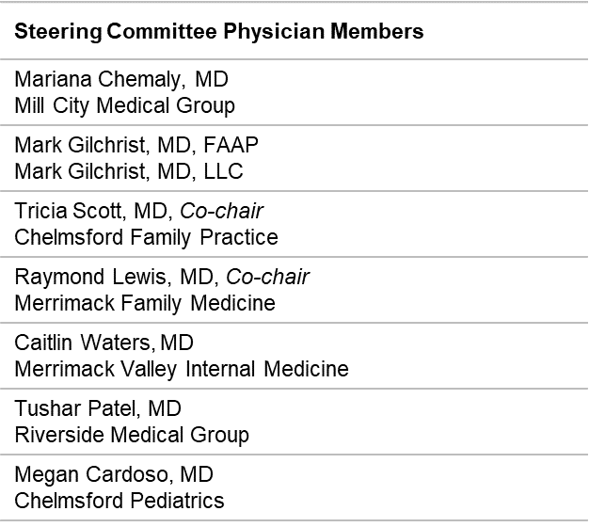Viewport: 589px width, 527px height.
Task: Click the Steering Committee Physician Members header
Action: (219, 32)
